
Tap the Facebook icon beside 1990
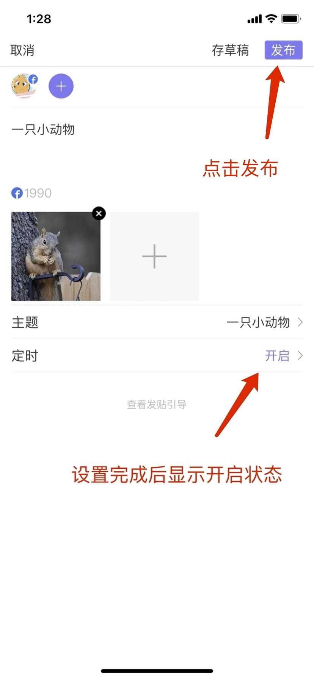point(17,193)
